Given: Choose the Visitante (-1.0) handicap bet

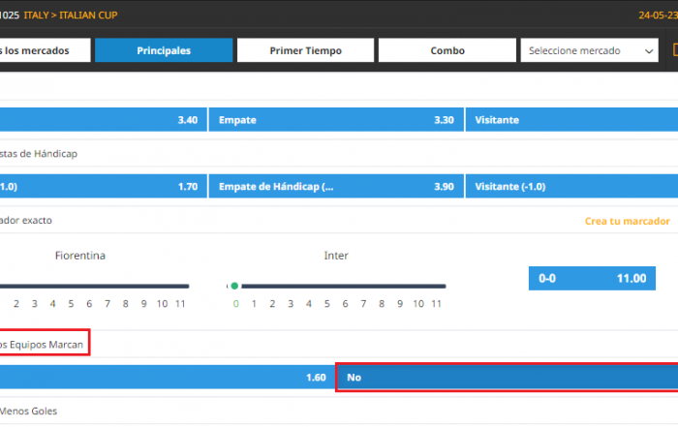Looking at the screenshot, I should 570,186.
